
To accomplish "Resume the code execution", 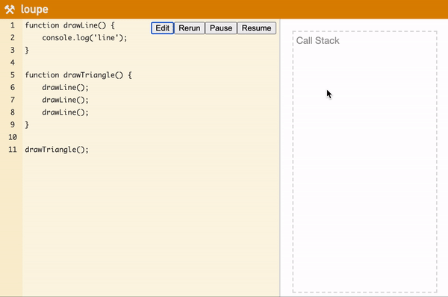I will 256,28.
